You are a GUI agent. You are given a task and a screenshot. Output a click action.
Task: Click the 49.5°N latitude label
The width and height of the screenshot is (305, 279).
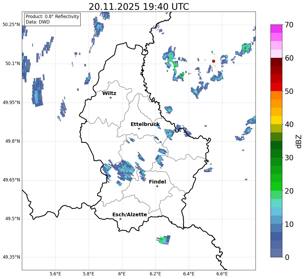13,219
